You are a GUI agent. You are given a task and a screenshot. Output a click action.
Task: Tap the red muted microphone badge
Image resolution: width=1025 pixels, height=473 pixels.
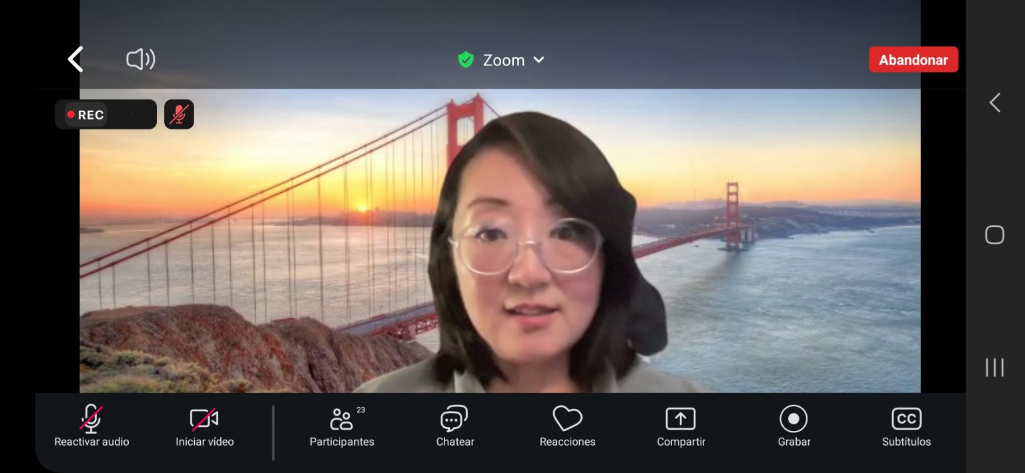(179, 114)
